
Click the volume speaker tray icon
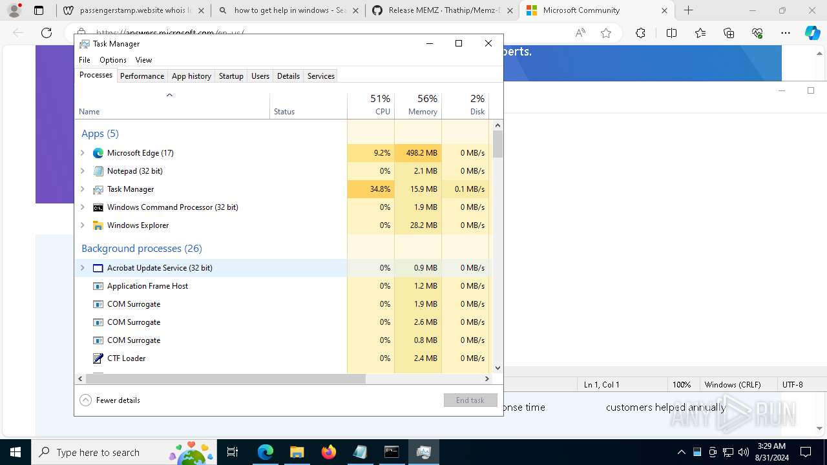pyautogui.click(x=743, y=452)
